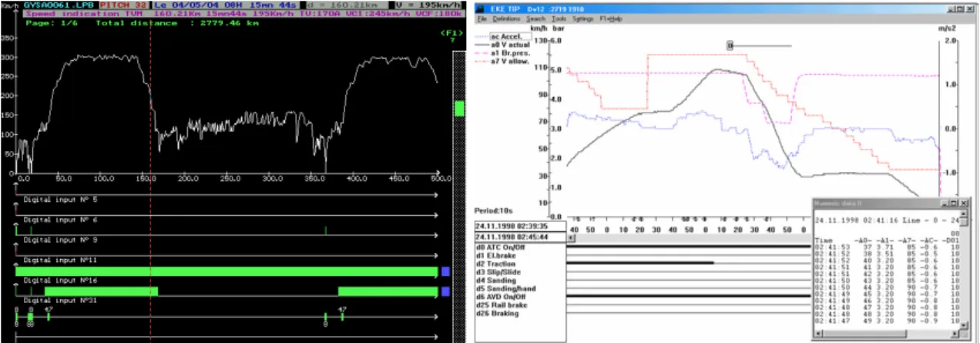
Task: Click the 0 cursor marker handle on graph
Action: coord(729,45)
